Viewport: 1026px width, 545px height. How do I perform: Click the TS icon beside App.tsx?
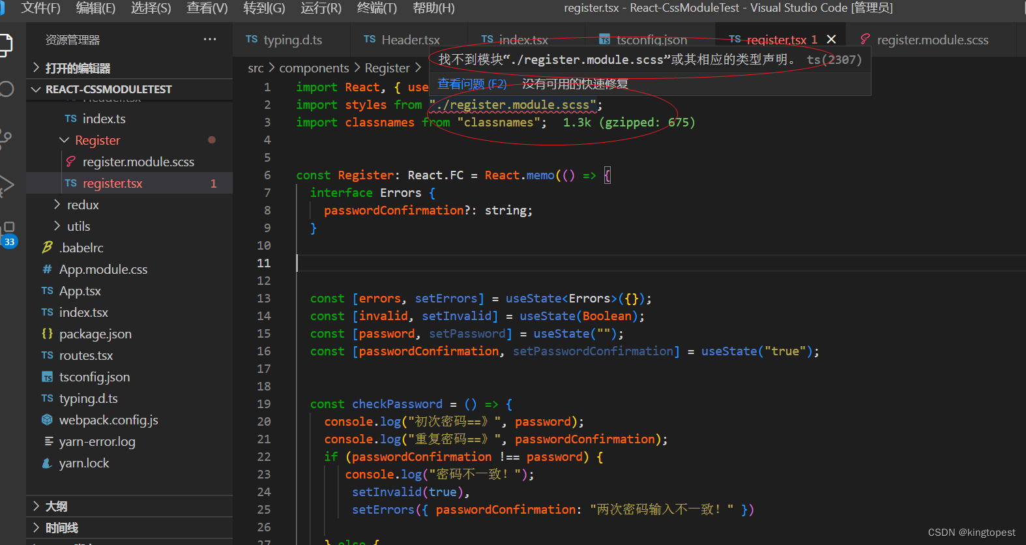pos(47,291)
